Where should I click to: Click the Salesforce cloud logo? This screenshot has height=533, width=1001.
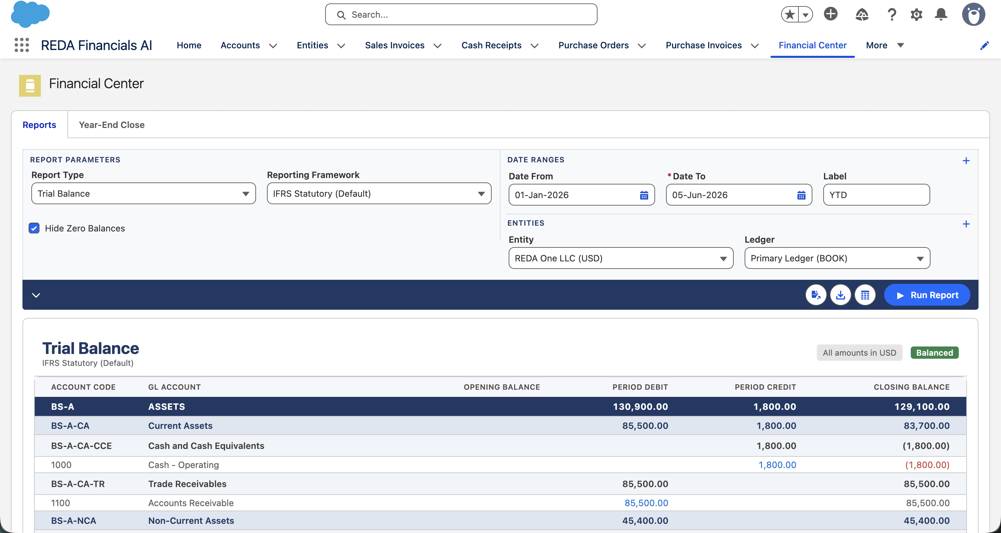tap(30, 14)
